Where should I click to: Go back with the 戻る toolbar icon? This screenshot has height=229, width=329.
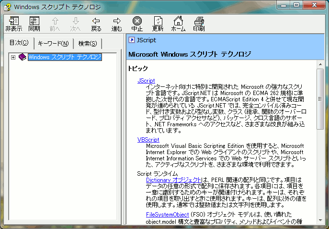tap(96, 23)
